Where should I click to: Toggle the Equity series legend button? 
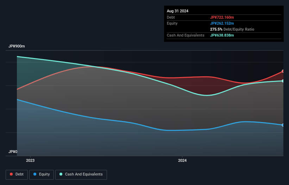tap(42, 174)
